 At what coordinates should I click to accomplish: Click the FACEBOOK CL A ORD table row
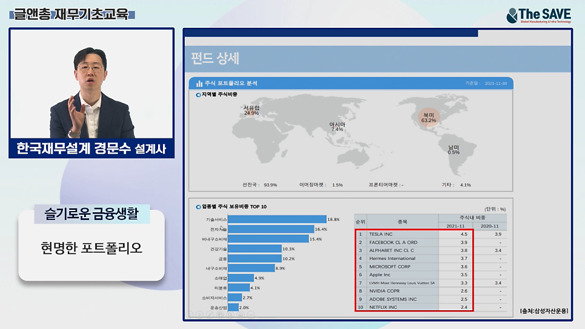431,242
